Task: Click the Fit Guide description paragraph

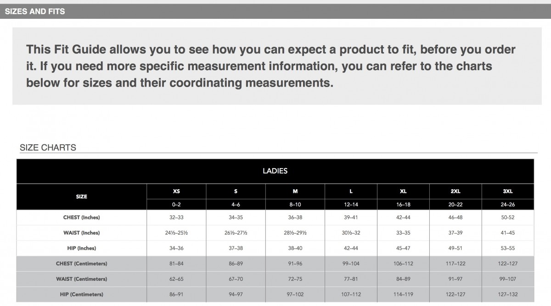Action: pos(271,66)
